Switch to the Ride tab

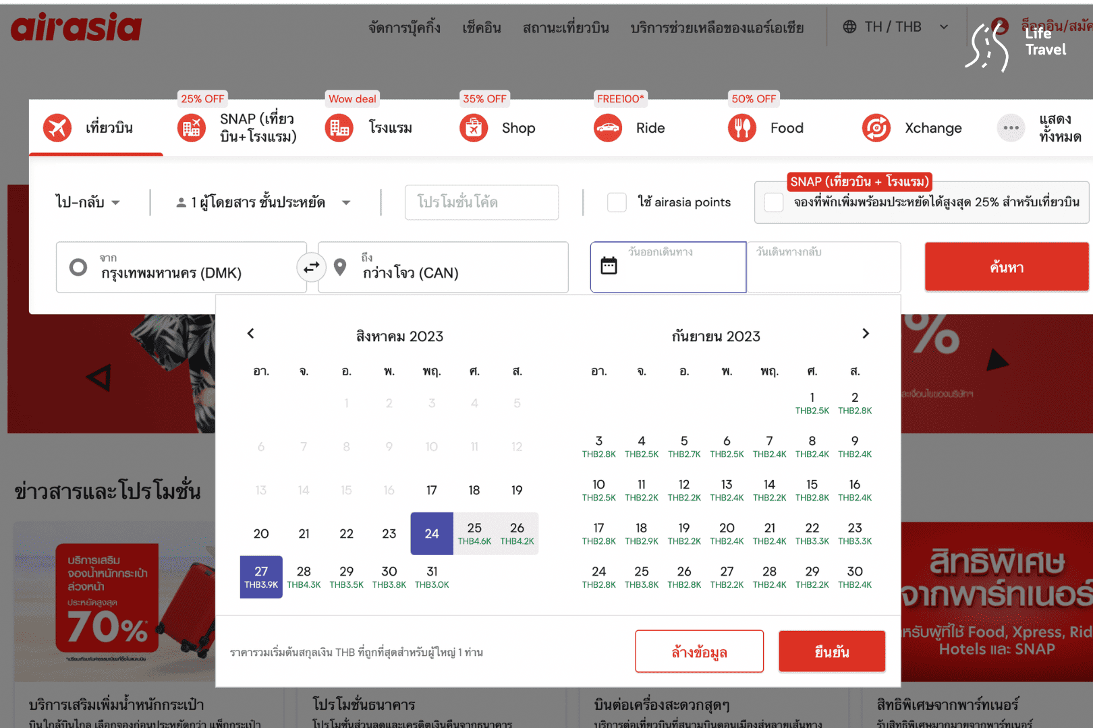629,128
